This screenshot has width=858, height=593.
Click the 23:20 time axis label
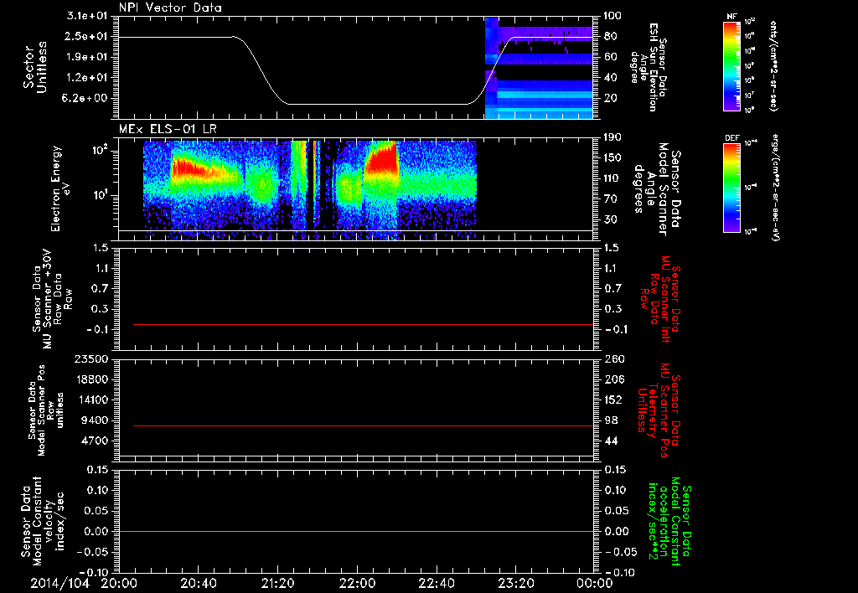tap(515, 583)
